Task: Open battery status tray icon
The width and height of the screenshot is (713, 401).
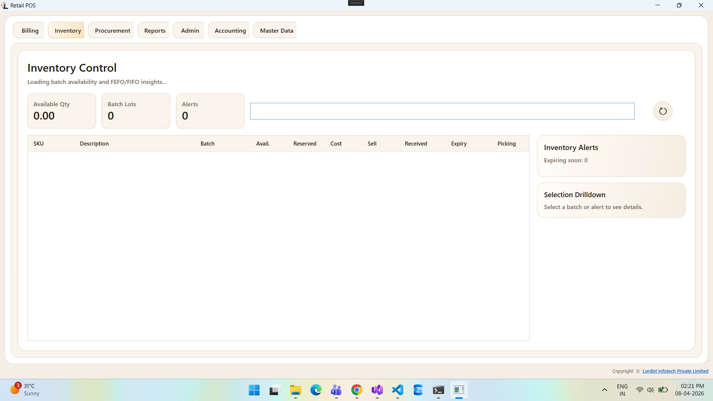Action: tap(663, 390)
